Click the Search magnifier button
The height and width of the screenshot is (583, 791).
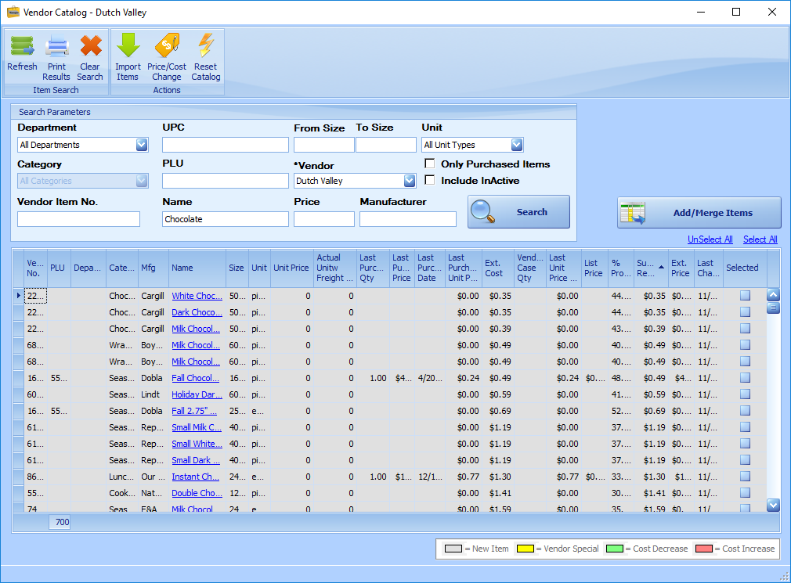(518, 212)
